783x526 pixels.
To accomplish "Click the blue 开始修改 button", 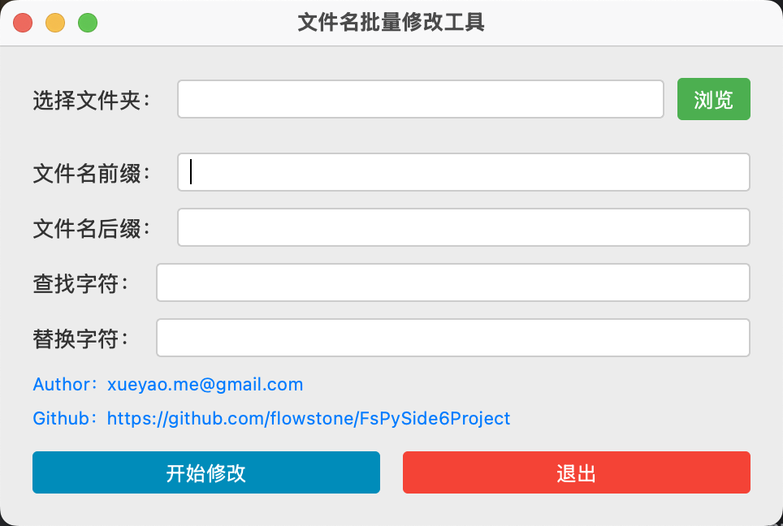I will 206,472.
